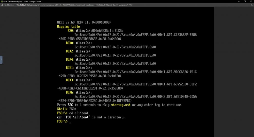This screenshot has height=137, width=254.
Task: Select the "BLK4:" entry label
Action: tap(70, 59)
